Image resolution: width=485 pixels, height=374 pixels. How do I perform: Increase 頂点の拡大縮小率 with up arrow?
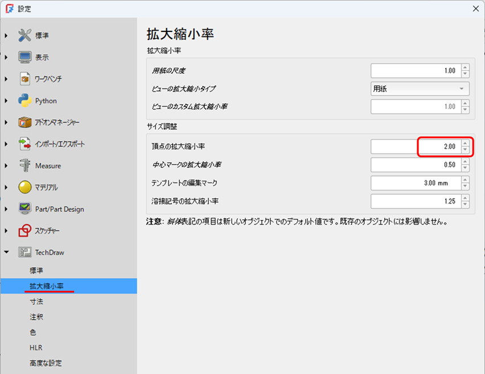pos(465,143)
